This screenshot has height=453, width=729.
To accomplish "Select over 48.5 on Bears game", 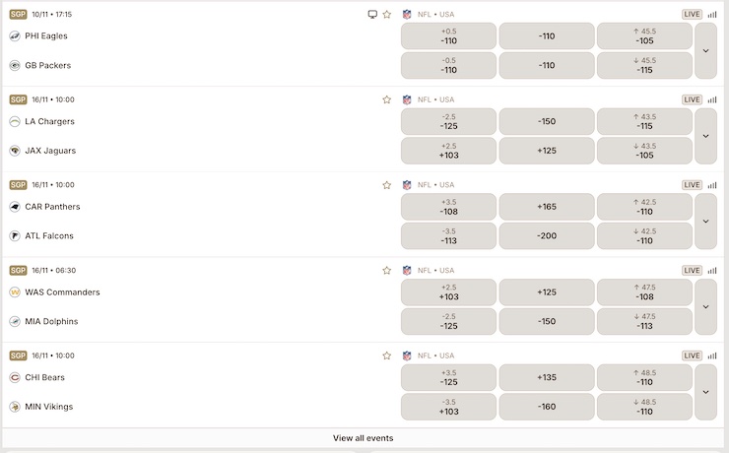I will click(644, 377).
